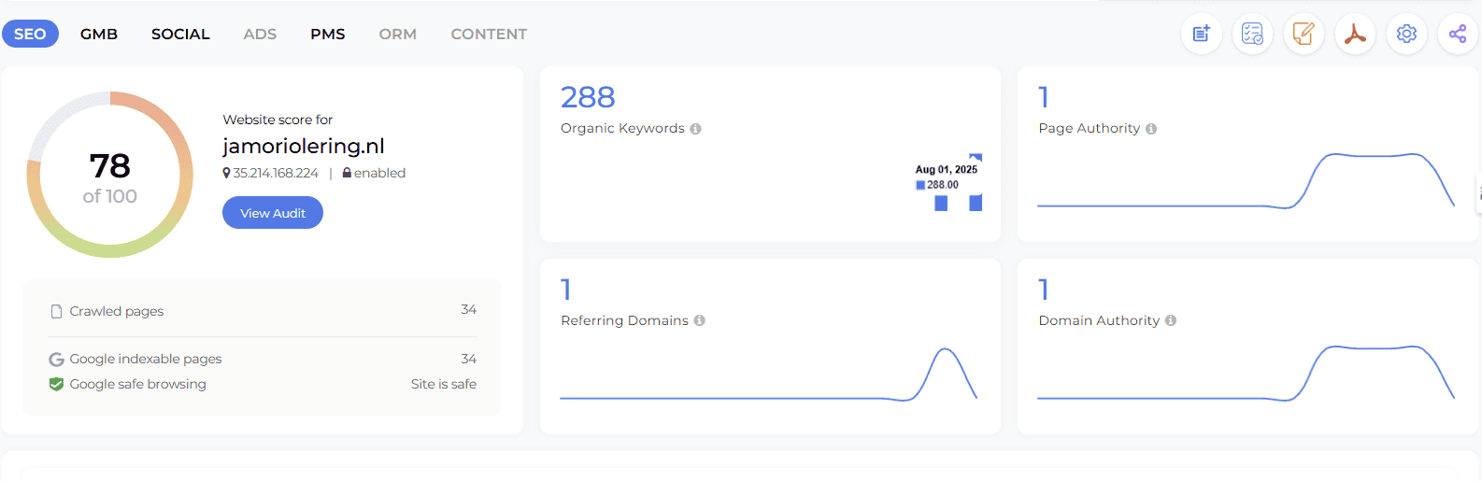
Task: Click the jamoriolering.nl domain name
Action: click(x=304, y=146)
